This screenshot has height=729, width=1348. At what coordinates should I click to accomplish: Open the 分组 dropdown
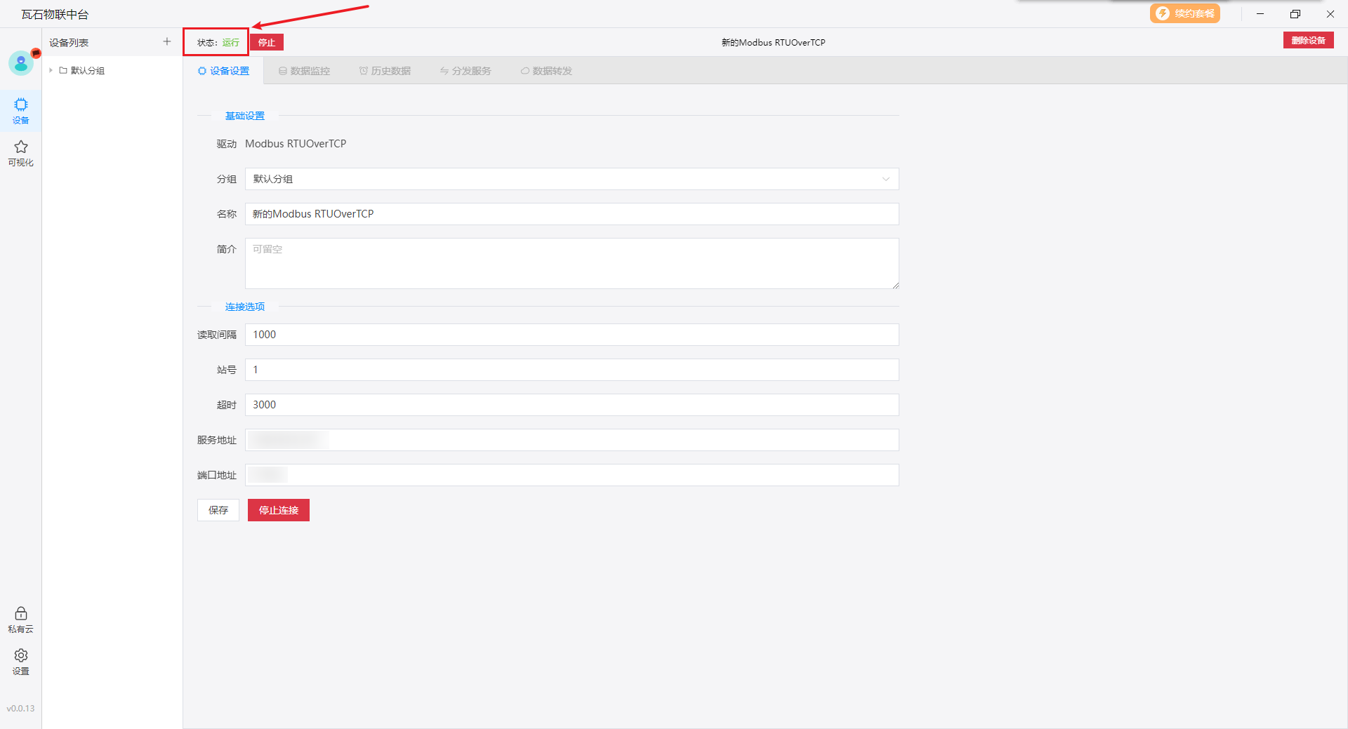(571, 179)
